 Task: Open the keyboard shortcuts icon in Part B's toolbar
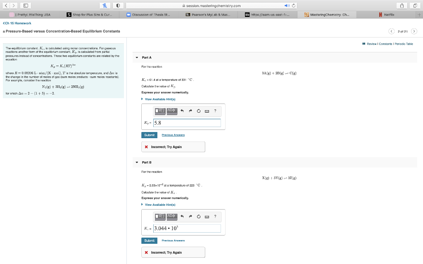coord(207,216)
